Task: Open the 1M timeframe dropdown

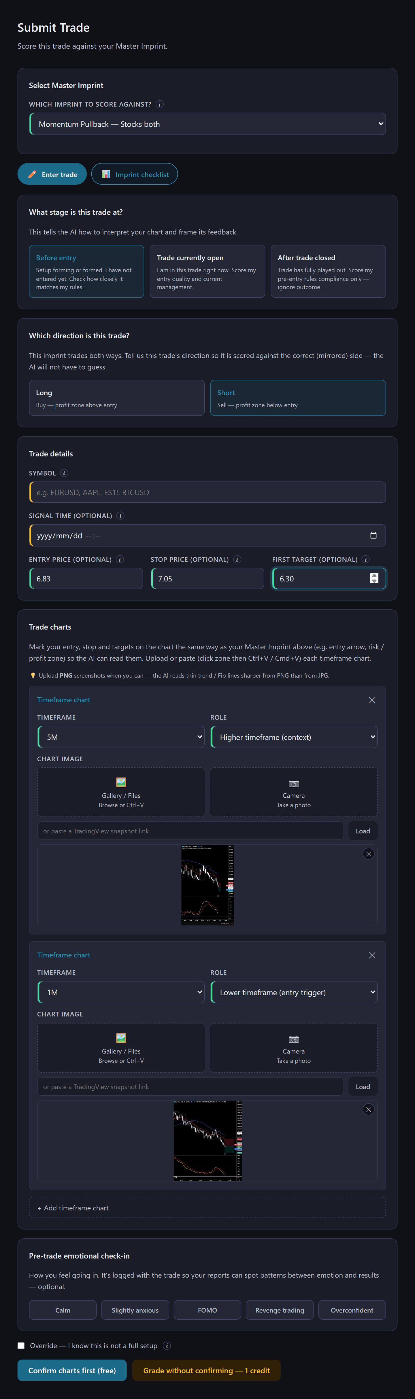Action: click(121, 992)
